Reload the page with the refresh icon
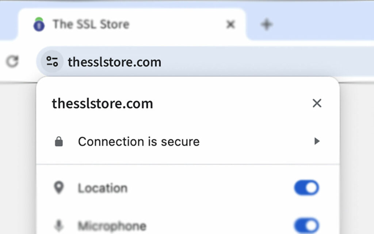The width and height of the screenshot is (374, 234). [x=12, y=62]
